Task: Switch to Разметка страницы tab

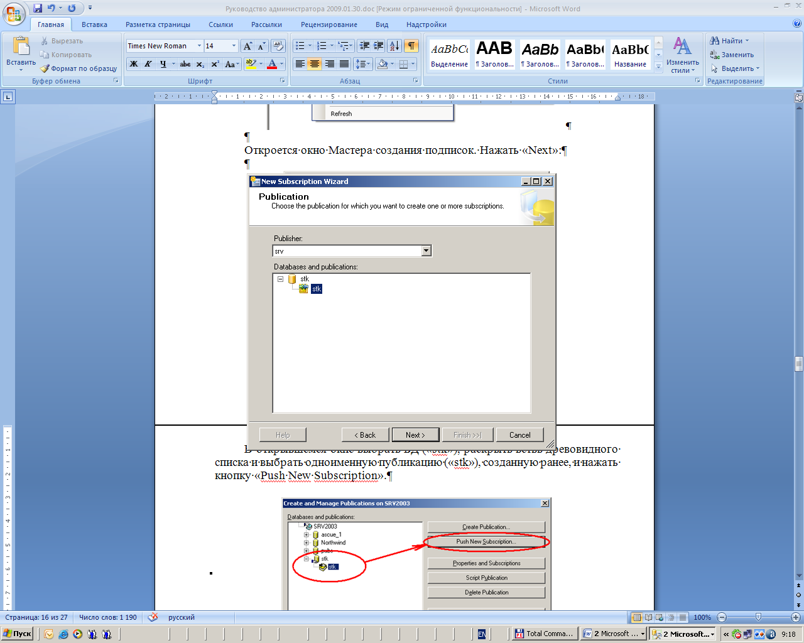Action: pyautogui.click(x=158, y=24)
